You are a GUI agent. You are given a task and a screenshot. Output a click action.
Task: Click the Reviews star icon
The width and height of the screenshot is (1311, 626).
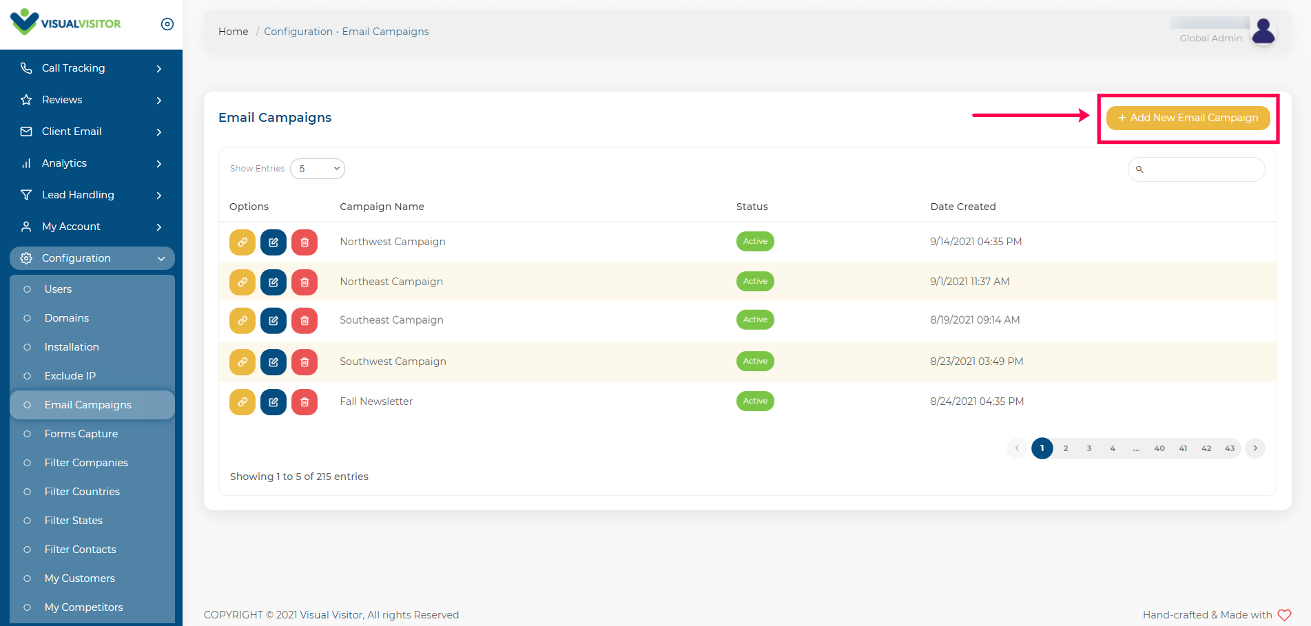[26, 100]
